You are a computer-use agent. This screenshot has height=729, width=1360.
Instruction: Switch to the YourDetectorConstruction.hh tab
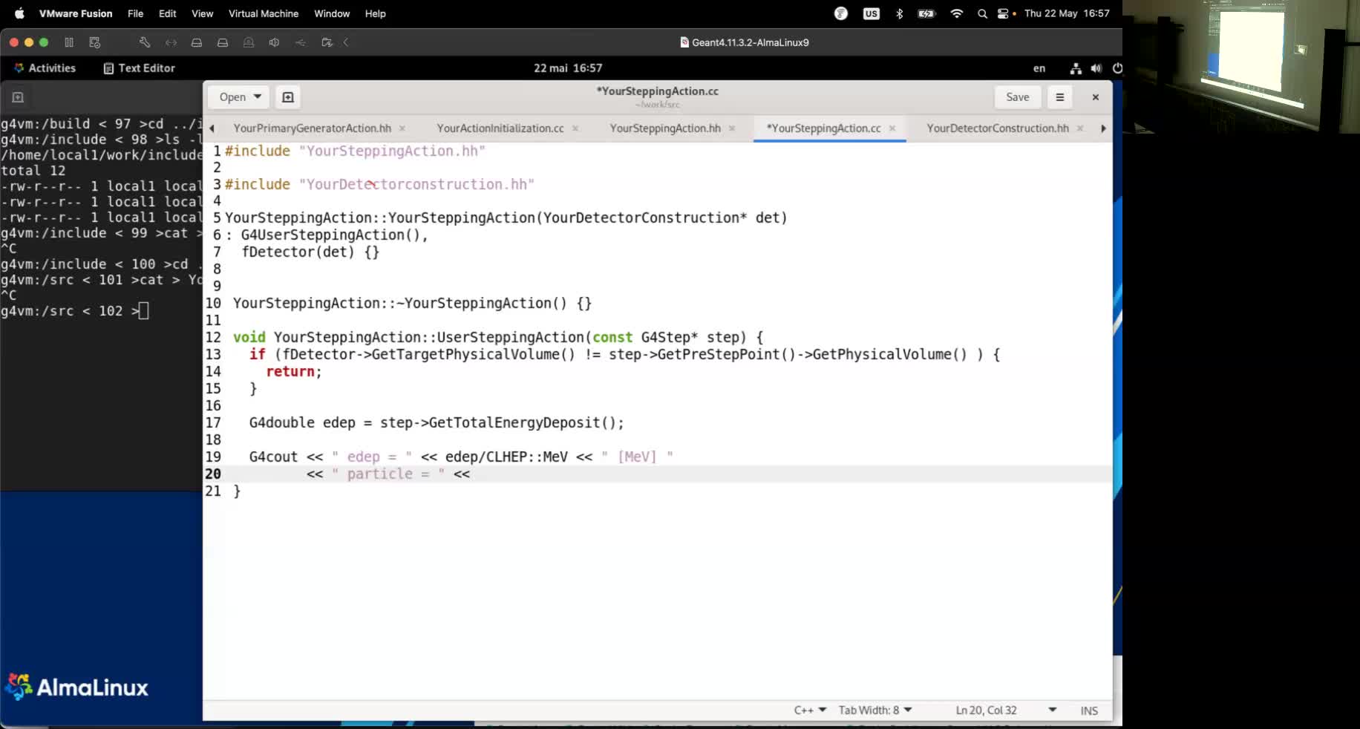[x=997, y=128]
